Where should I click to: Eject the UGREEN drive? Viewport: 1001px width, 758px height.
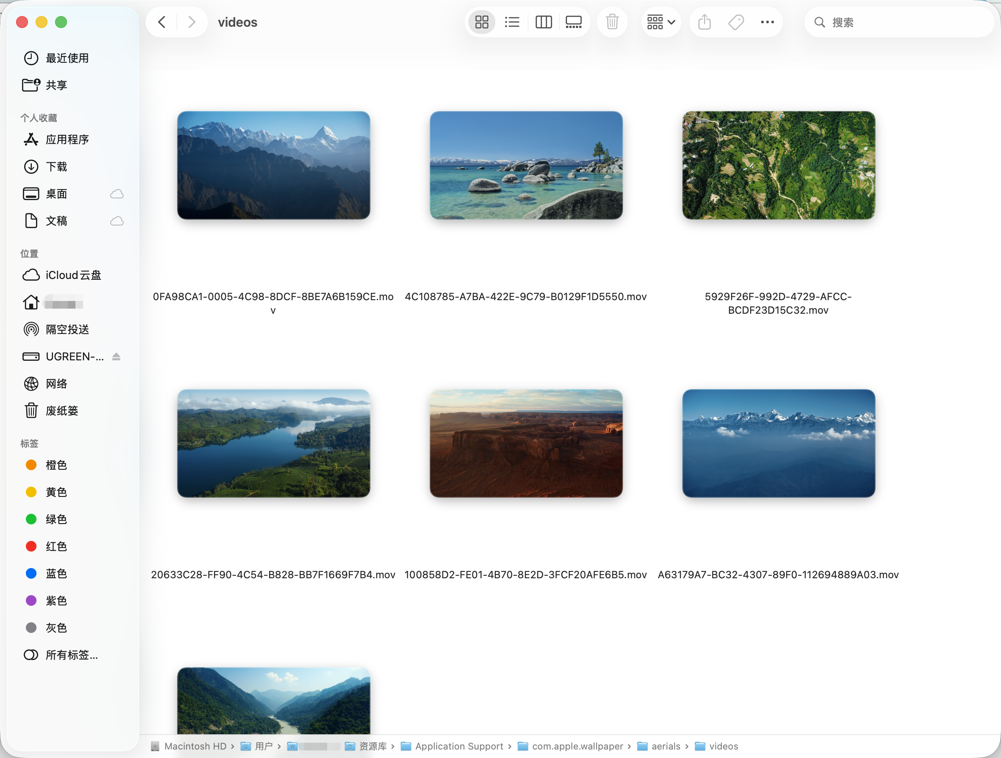[116, 357]
